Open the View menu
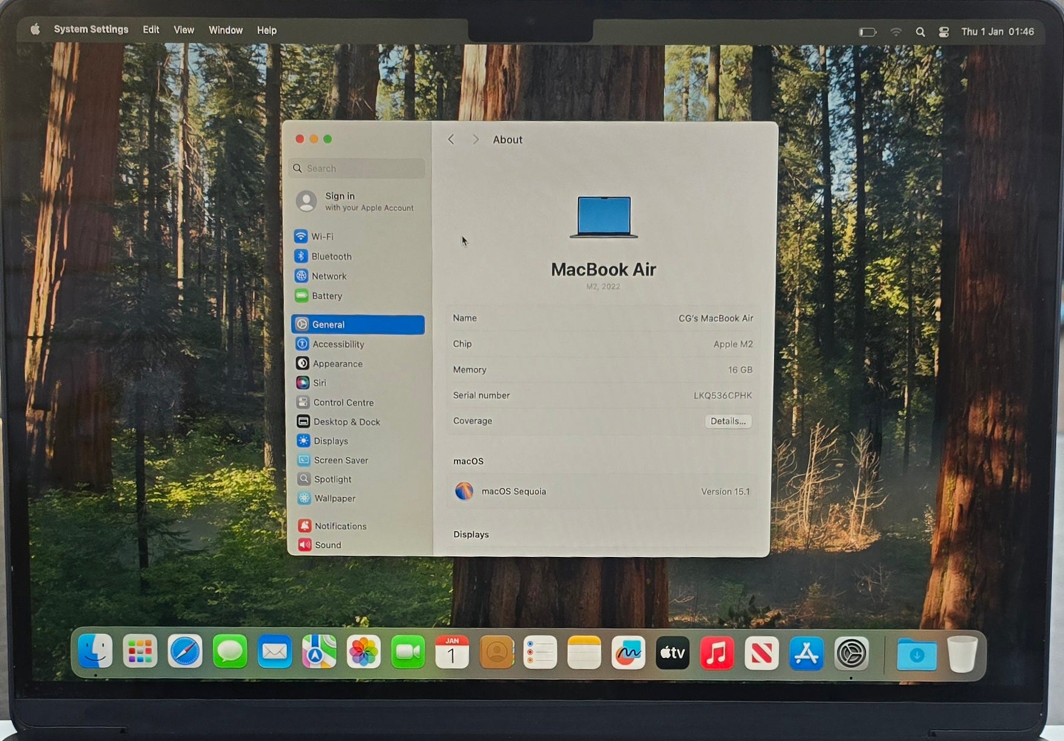The image size is (1064, 741). tap(184, 30)
